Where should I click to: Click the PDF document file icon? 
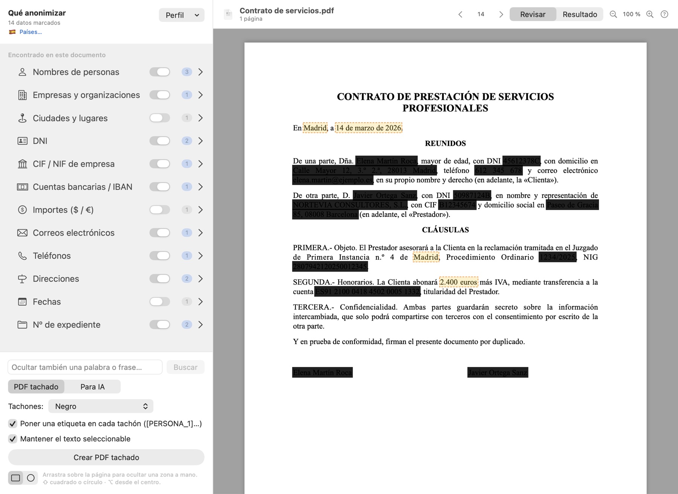coord(228,14)
